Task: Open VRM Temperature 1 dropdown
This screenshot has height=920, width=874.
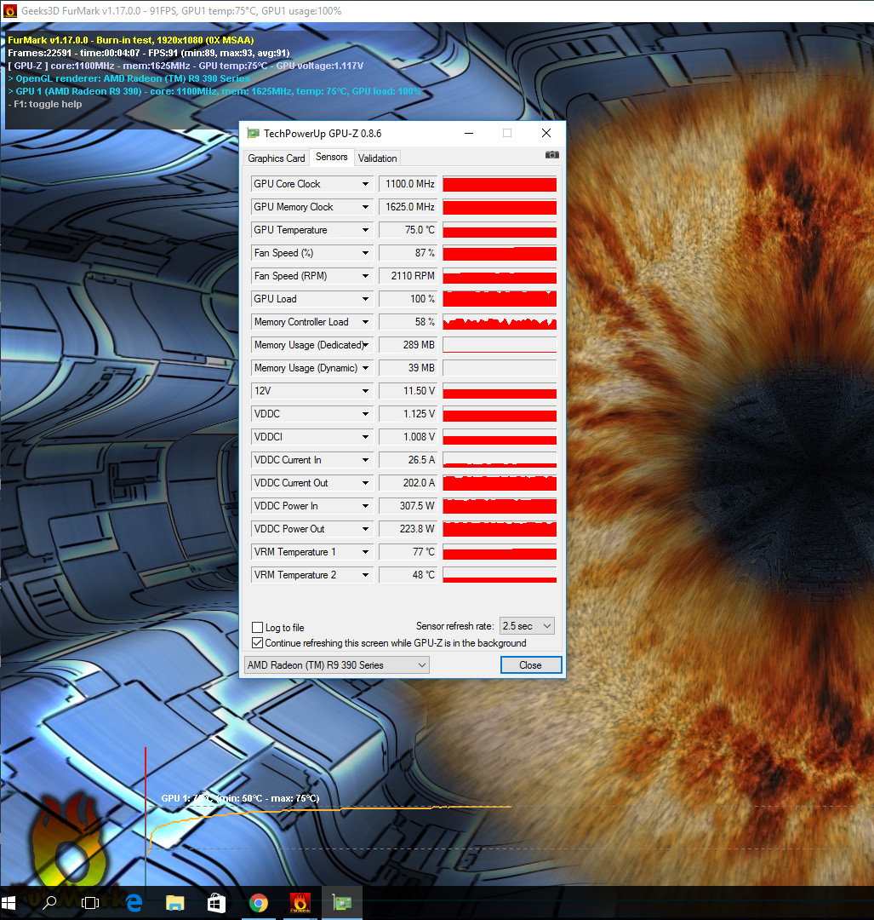Action: coord(365,552)
